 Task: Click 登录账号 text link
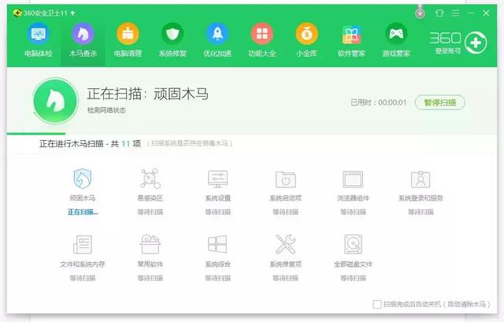448,50
